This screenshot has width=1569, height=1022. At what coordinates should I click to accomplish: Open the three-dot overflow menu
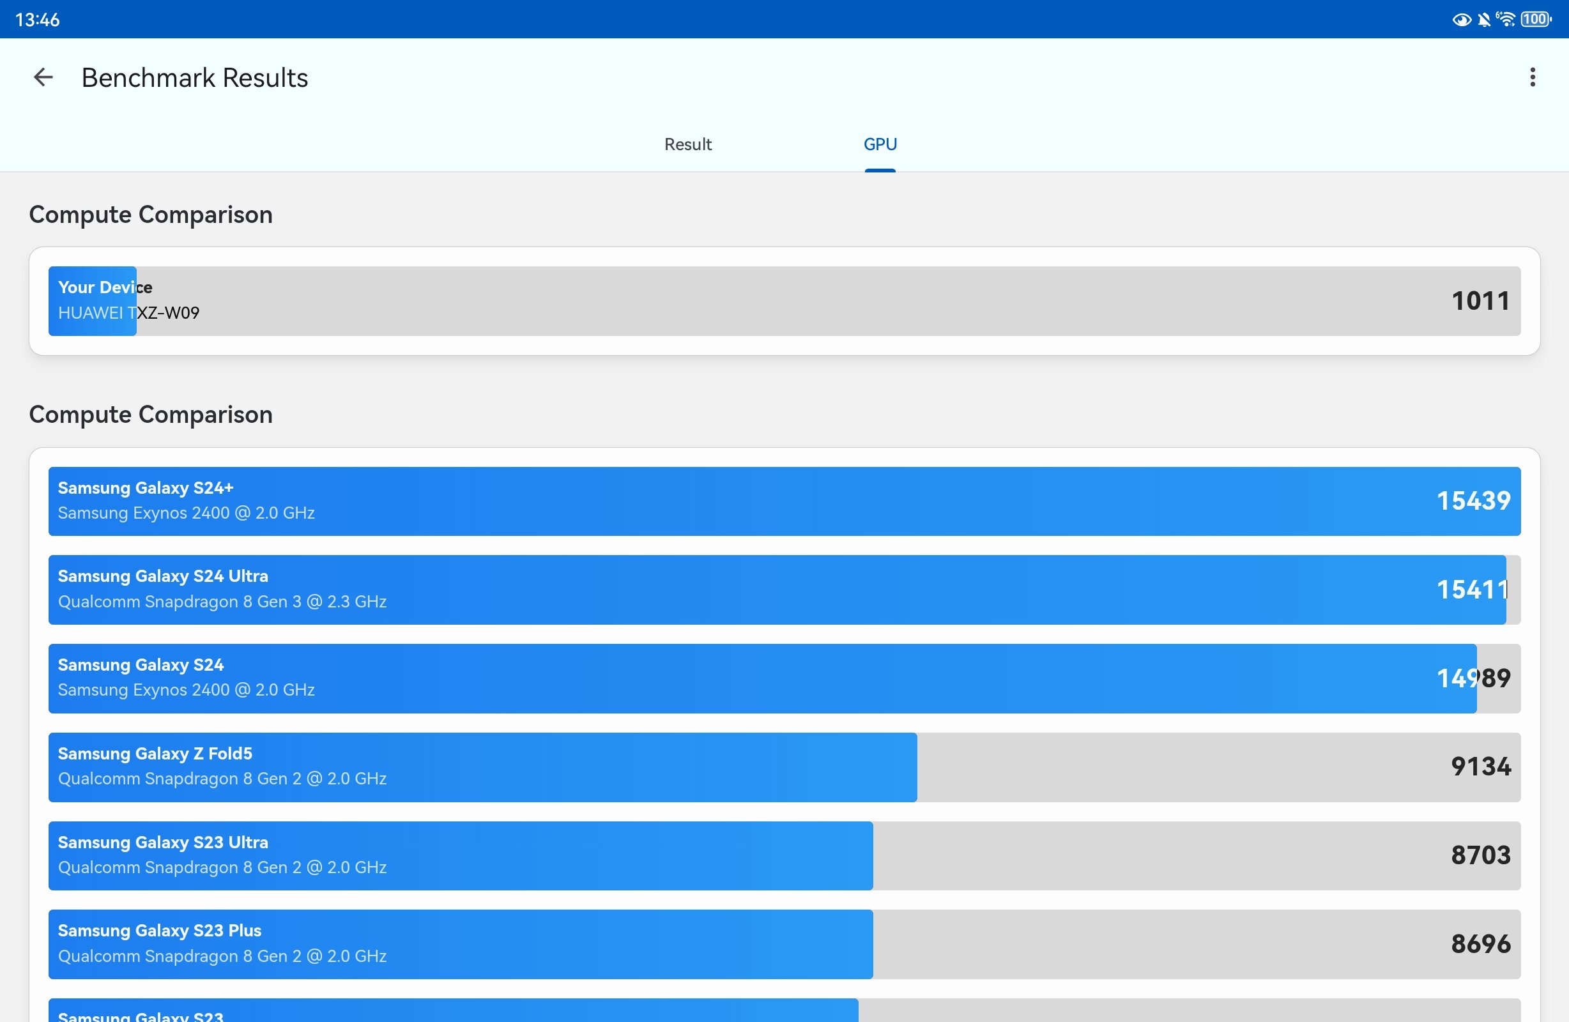click(x=1532, y=77)
